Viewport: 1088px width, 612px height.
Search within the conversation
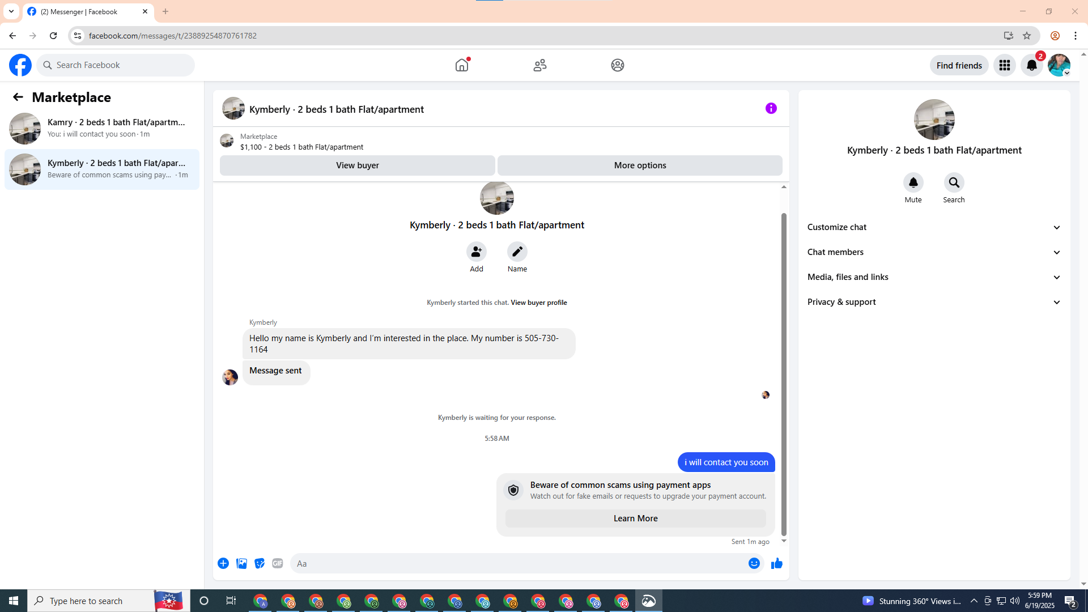coord(954,182)
